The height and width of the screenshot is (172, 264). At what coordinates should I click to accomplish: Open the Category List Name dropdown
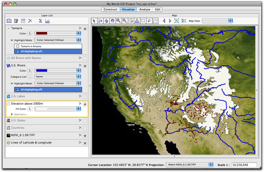click(58, 76)
